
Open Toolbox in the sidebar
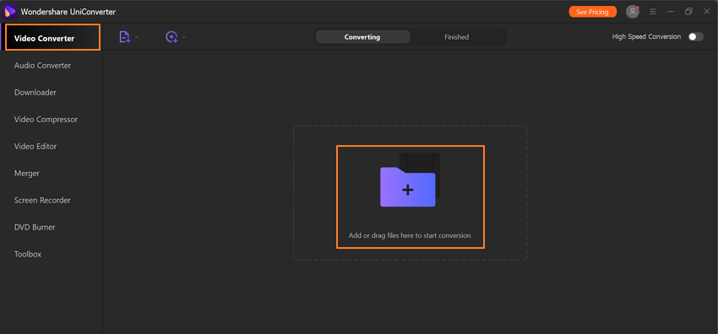28,254
